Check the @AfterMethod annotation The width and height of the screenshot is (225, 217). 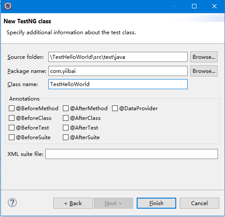point(65,108)
